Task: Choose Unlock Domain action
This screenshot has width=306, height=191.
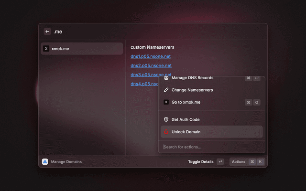Action: coord(186,132)
